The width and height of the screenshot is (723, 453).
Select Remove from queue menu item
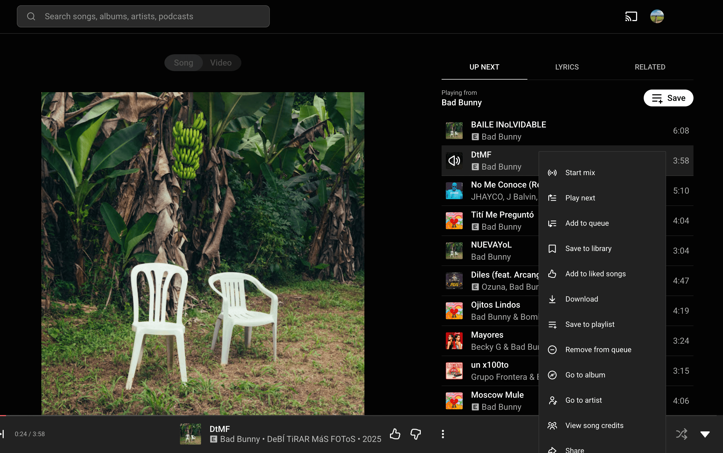pyautogui.click(x=602, y=350)
